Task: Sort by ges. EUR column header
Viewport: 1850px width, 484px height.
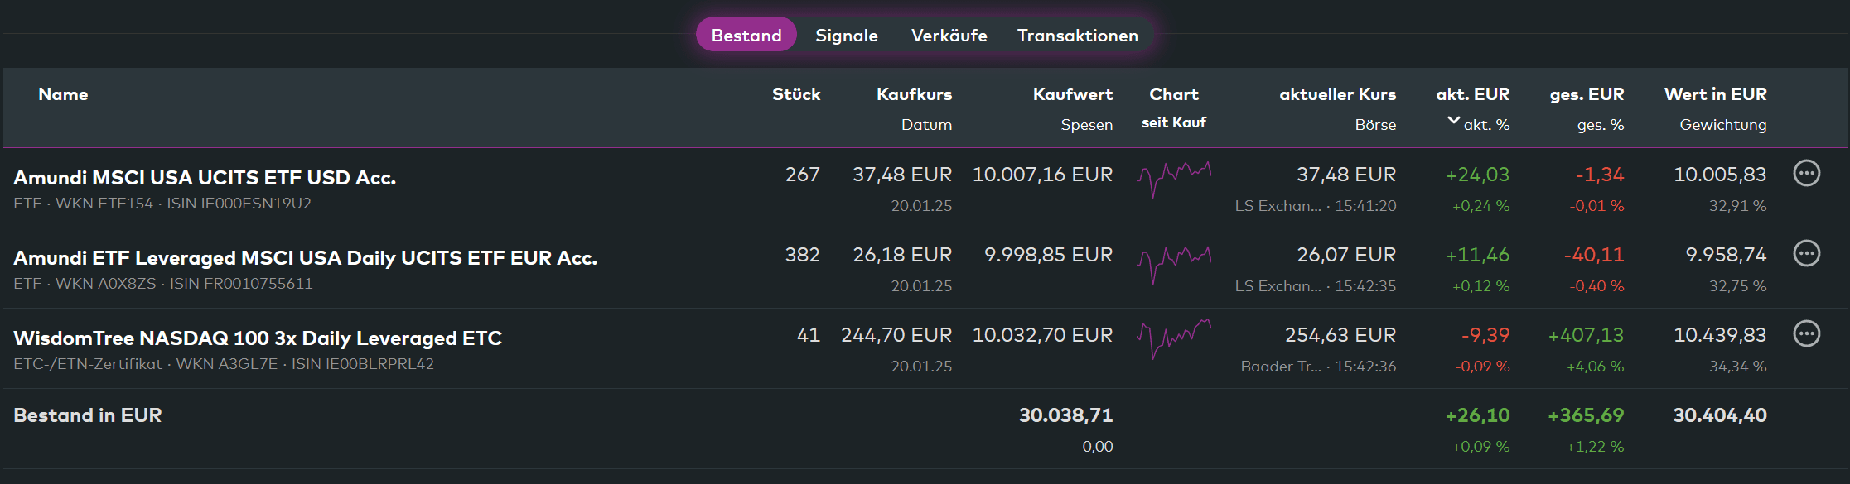Action: [1587, 94]
